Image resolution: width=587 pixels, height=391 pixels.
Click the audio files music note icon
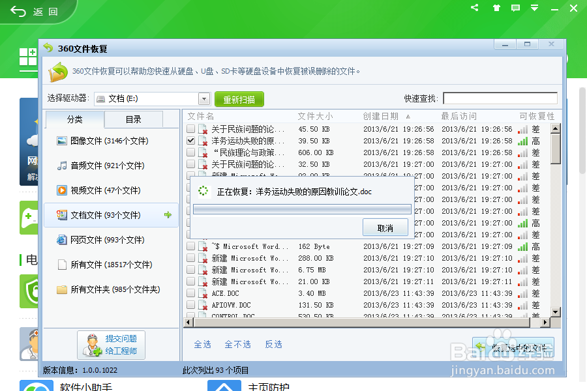pos(62,166)
